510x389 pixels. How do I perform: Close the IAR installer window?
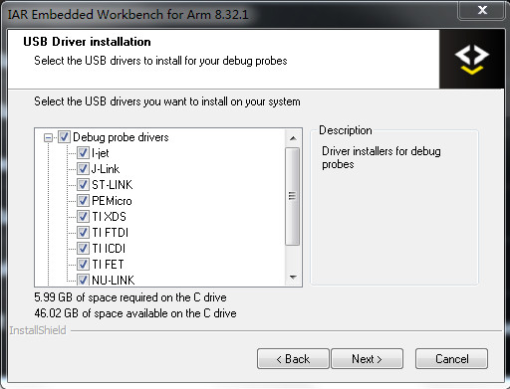482,10
